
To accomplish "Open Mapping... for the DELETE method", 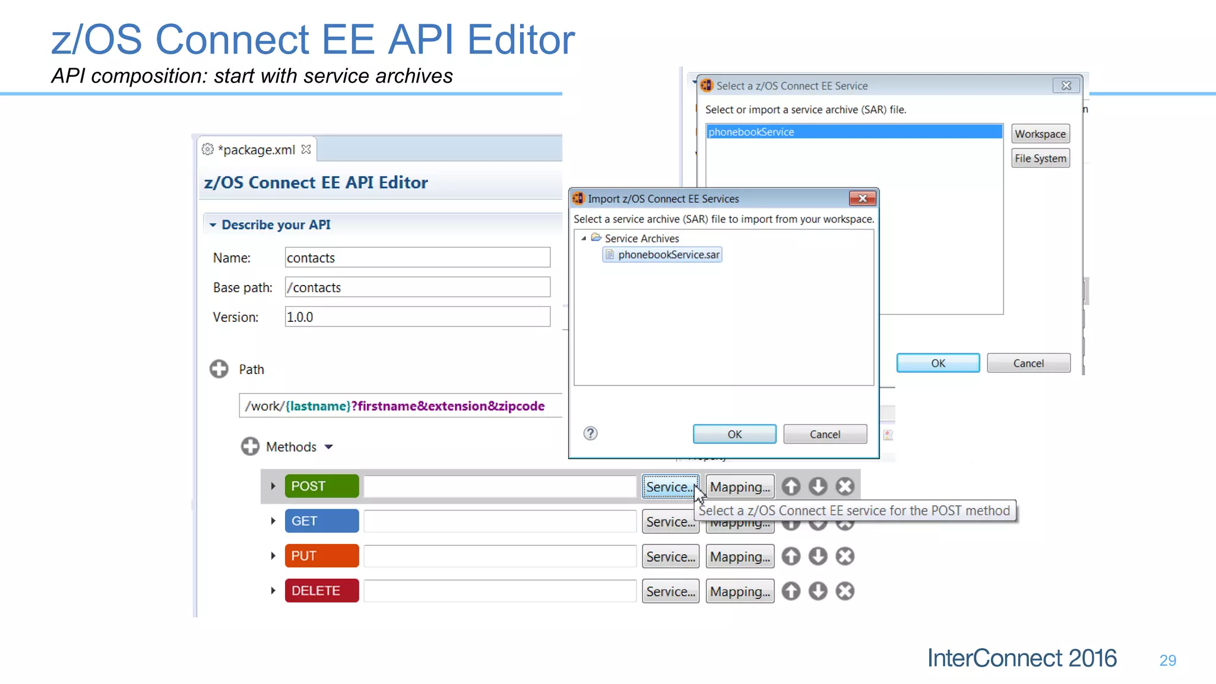I will tap(740, 591).
